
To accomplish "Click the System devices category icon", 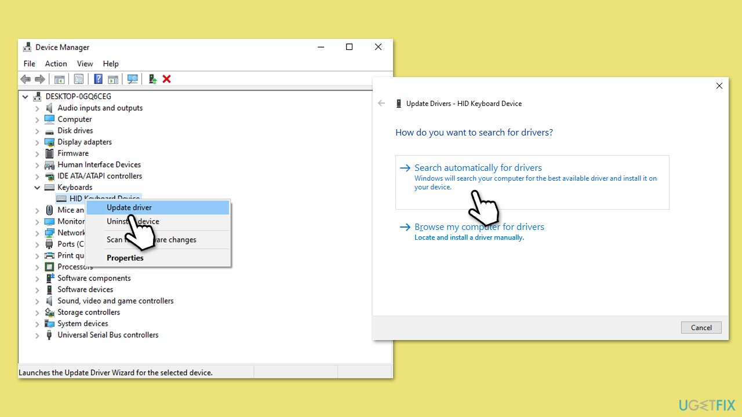I will [x=50, y=324].
